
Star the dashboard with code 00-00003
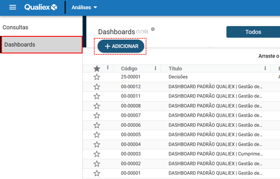point(97,154)
